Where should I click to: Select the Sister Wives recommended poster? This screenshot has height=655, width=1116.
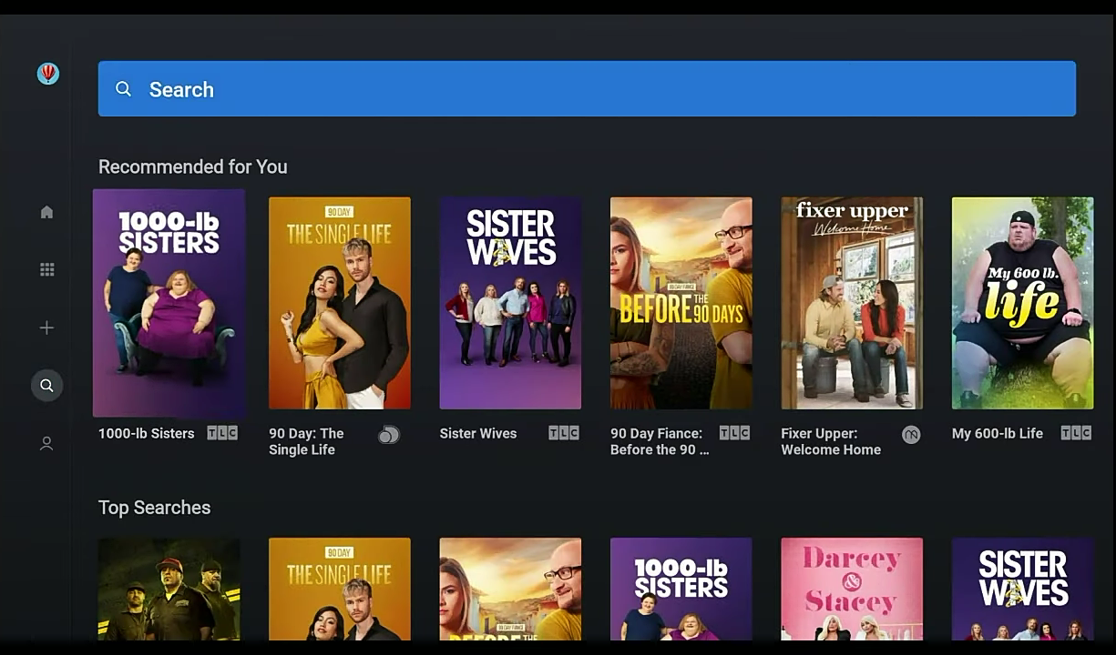(510, 303)
